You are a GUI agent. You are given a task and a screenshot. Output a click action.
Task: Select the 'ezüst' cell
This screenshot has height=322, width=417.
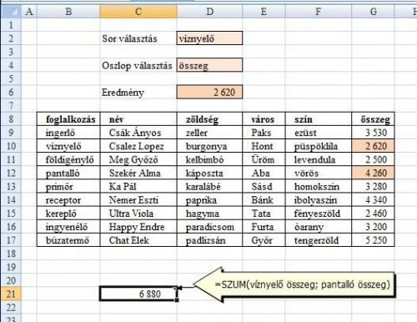click(x=319, y=133)
